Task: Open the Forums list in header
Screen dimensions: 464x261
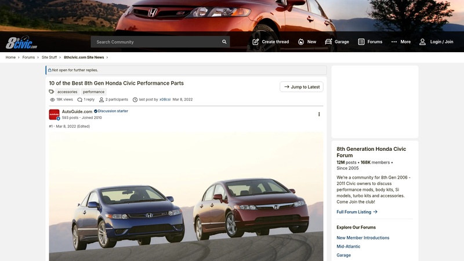Action: [370, 42]
